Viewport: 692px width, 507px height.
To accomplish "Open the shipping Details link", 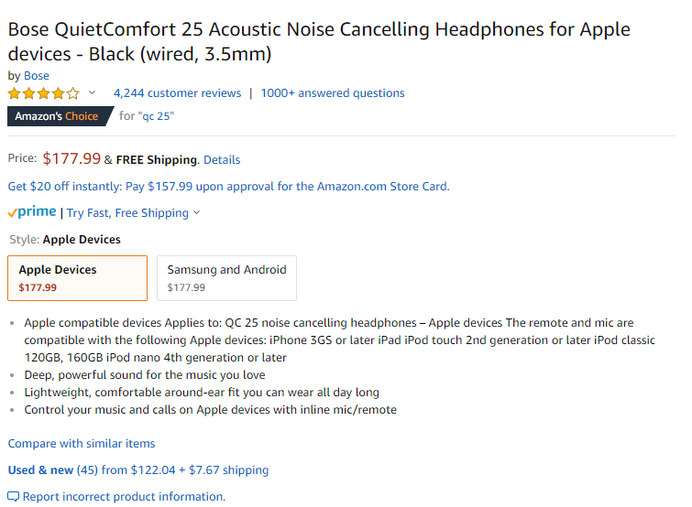I will (x=222, y=160).
